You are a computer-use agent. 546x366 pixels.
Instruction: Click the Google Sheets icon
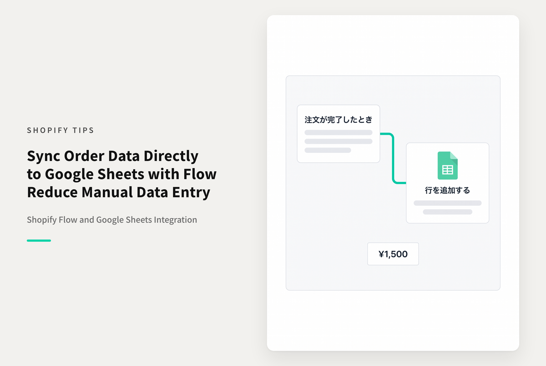(x=448, y=165)
